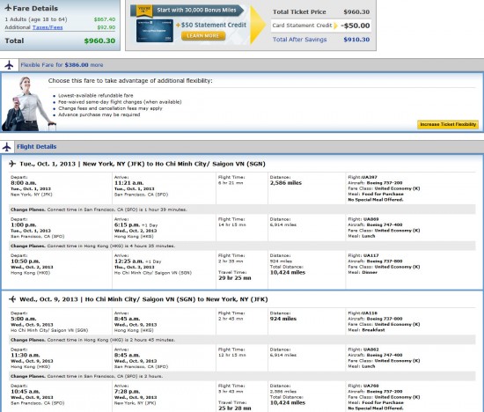
Task: Open the Flexible Fare for $386.00 more header
Action: tap(62, 65)
